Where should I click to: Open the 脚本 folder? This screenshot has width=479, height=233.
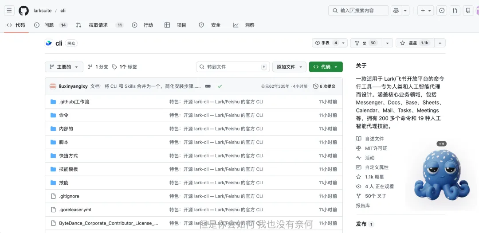63,142
